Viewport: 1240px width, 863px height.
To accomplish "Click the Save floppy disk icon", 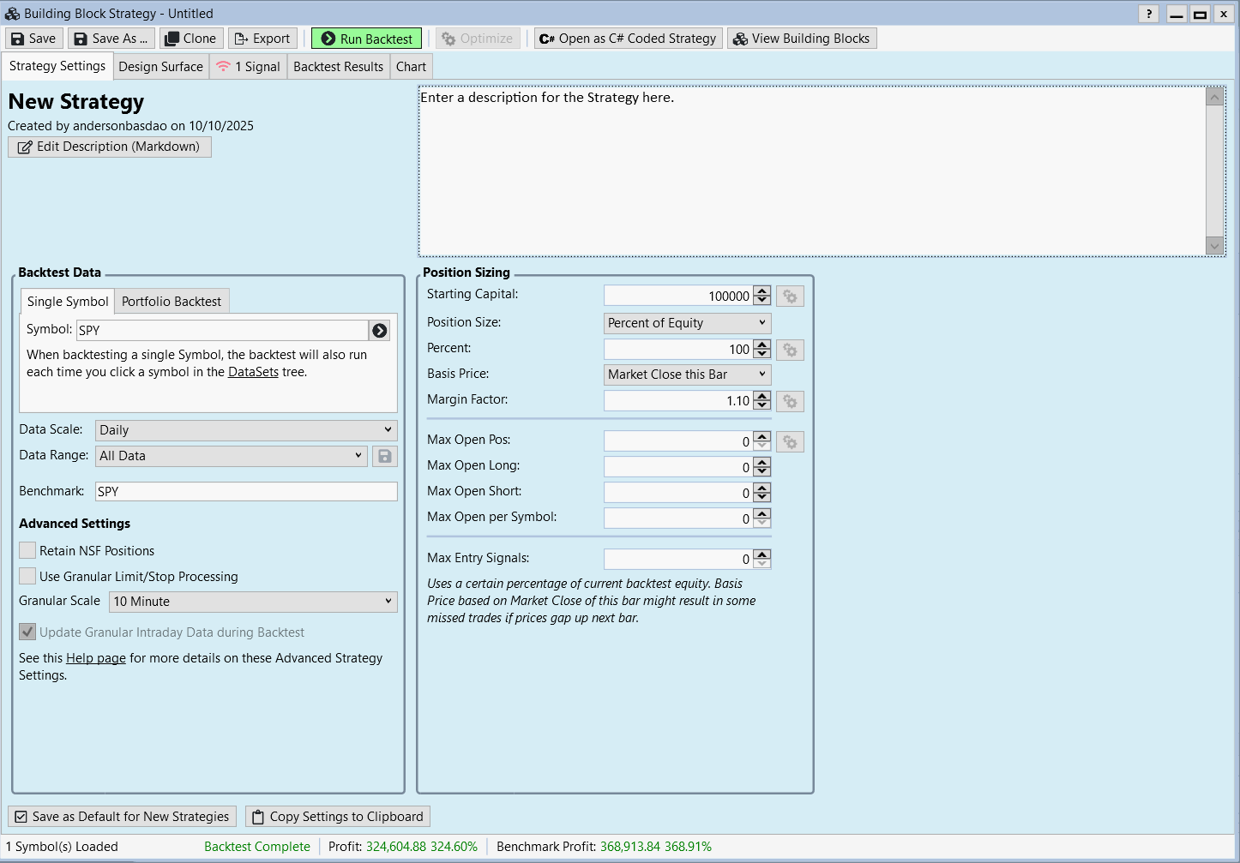I will pos(18,39).
